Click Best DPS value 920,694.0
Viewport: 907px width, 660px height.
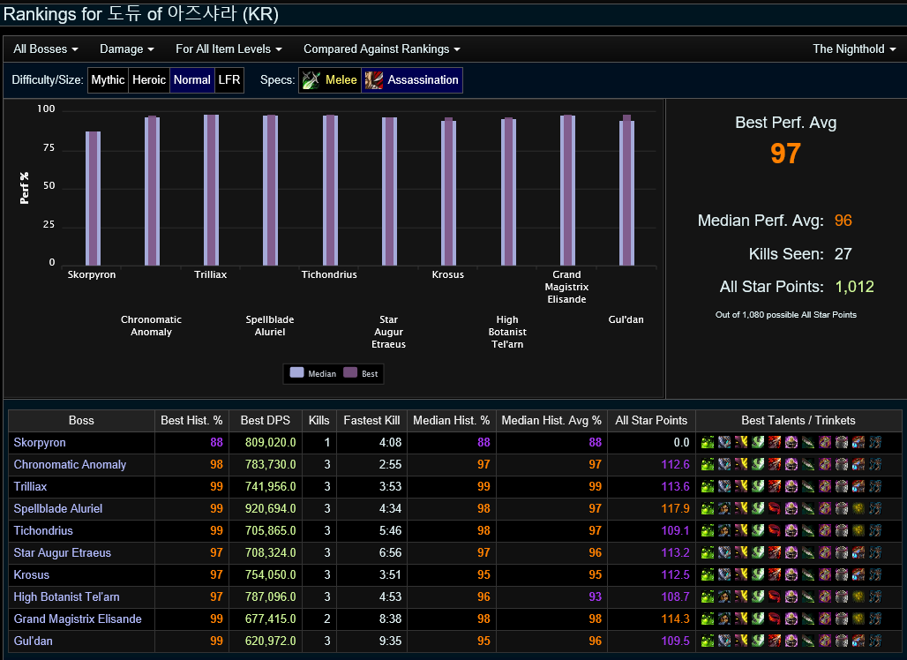(x=270, y=508)
